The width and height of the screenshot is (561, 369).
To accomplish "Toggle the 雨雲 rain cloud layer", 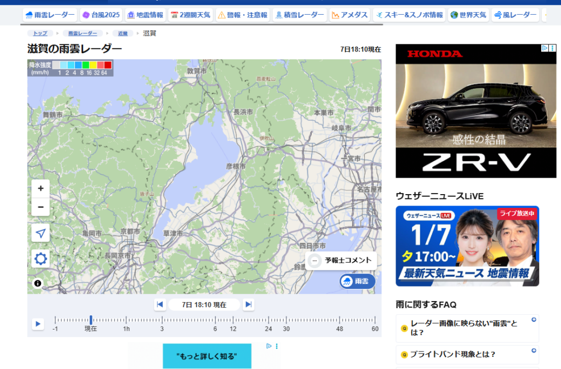I will tap(357, 281).
